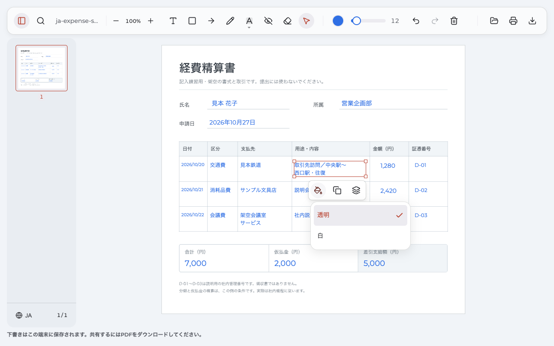Undo the last action
Image resolution: width=554 pixels, height=346 pixels.
pyautogui.click(x=416, y=21)
